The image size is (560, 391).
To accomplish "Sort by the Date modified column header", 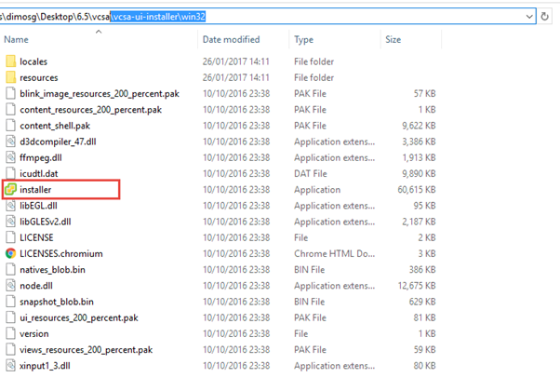I will pyautogui.click(x=231, y=39).
